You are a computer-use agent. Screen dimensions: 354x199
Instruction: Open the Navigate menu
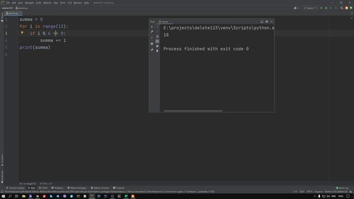(x=29, y=3)
